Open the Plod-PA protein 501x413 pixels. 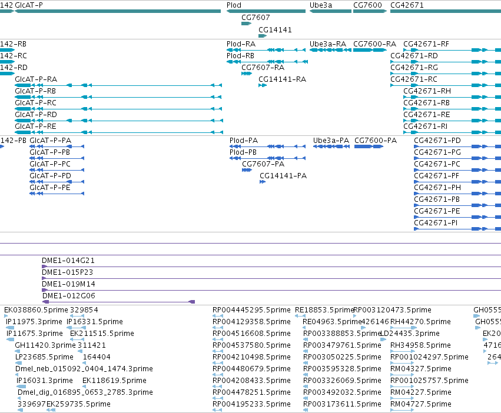pos(244,141)
